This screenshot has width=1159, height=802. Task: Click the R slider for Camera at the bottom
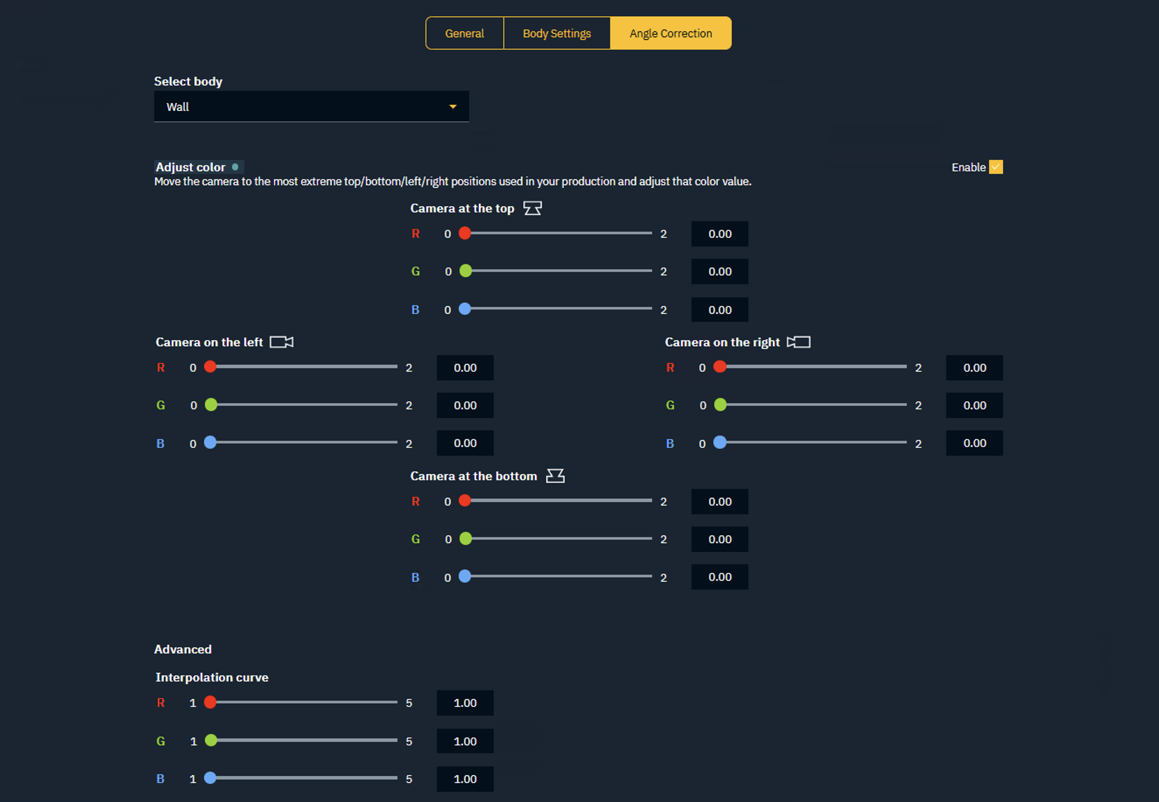[555, 500]
